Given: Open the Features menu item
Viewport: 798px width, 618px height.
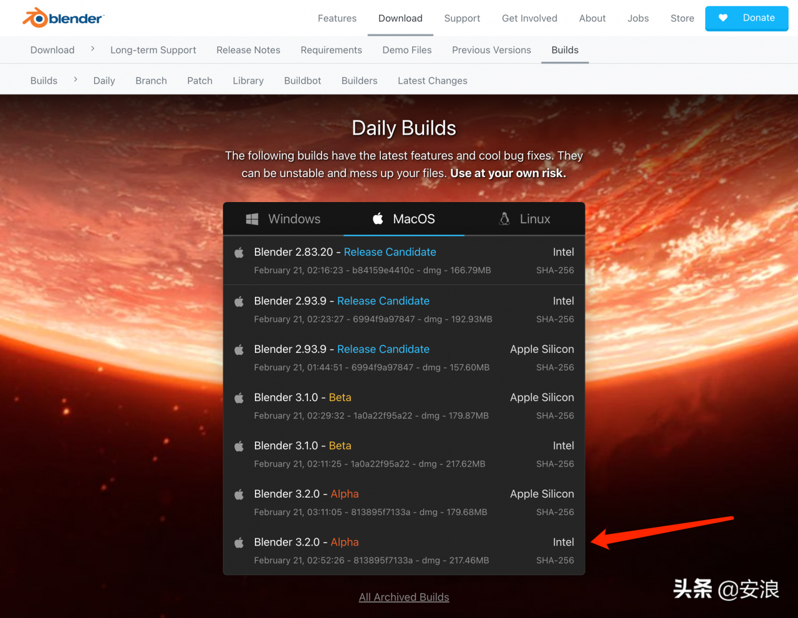Looking at the screenshot, I should (x=337, y=18).
